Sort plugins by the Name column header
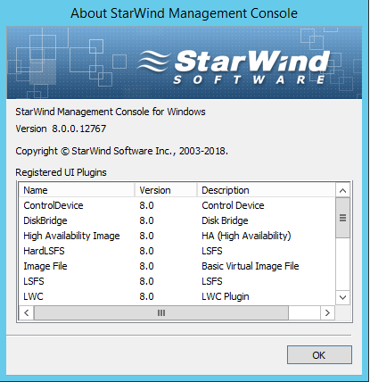 tap(77, 190)
